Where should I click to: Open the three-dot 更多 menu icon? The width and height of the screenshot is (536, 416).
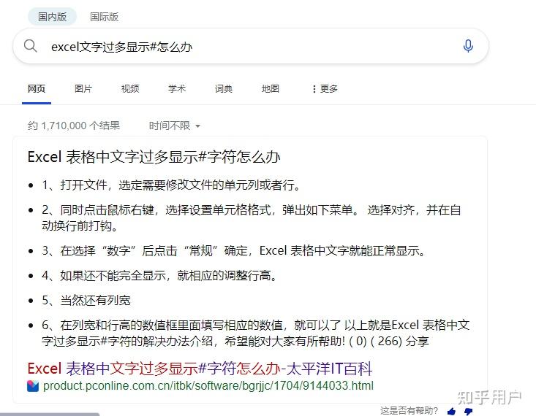coord(314,89)
